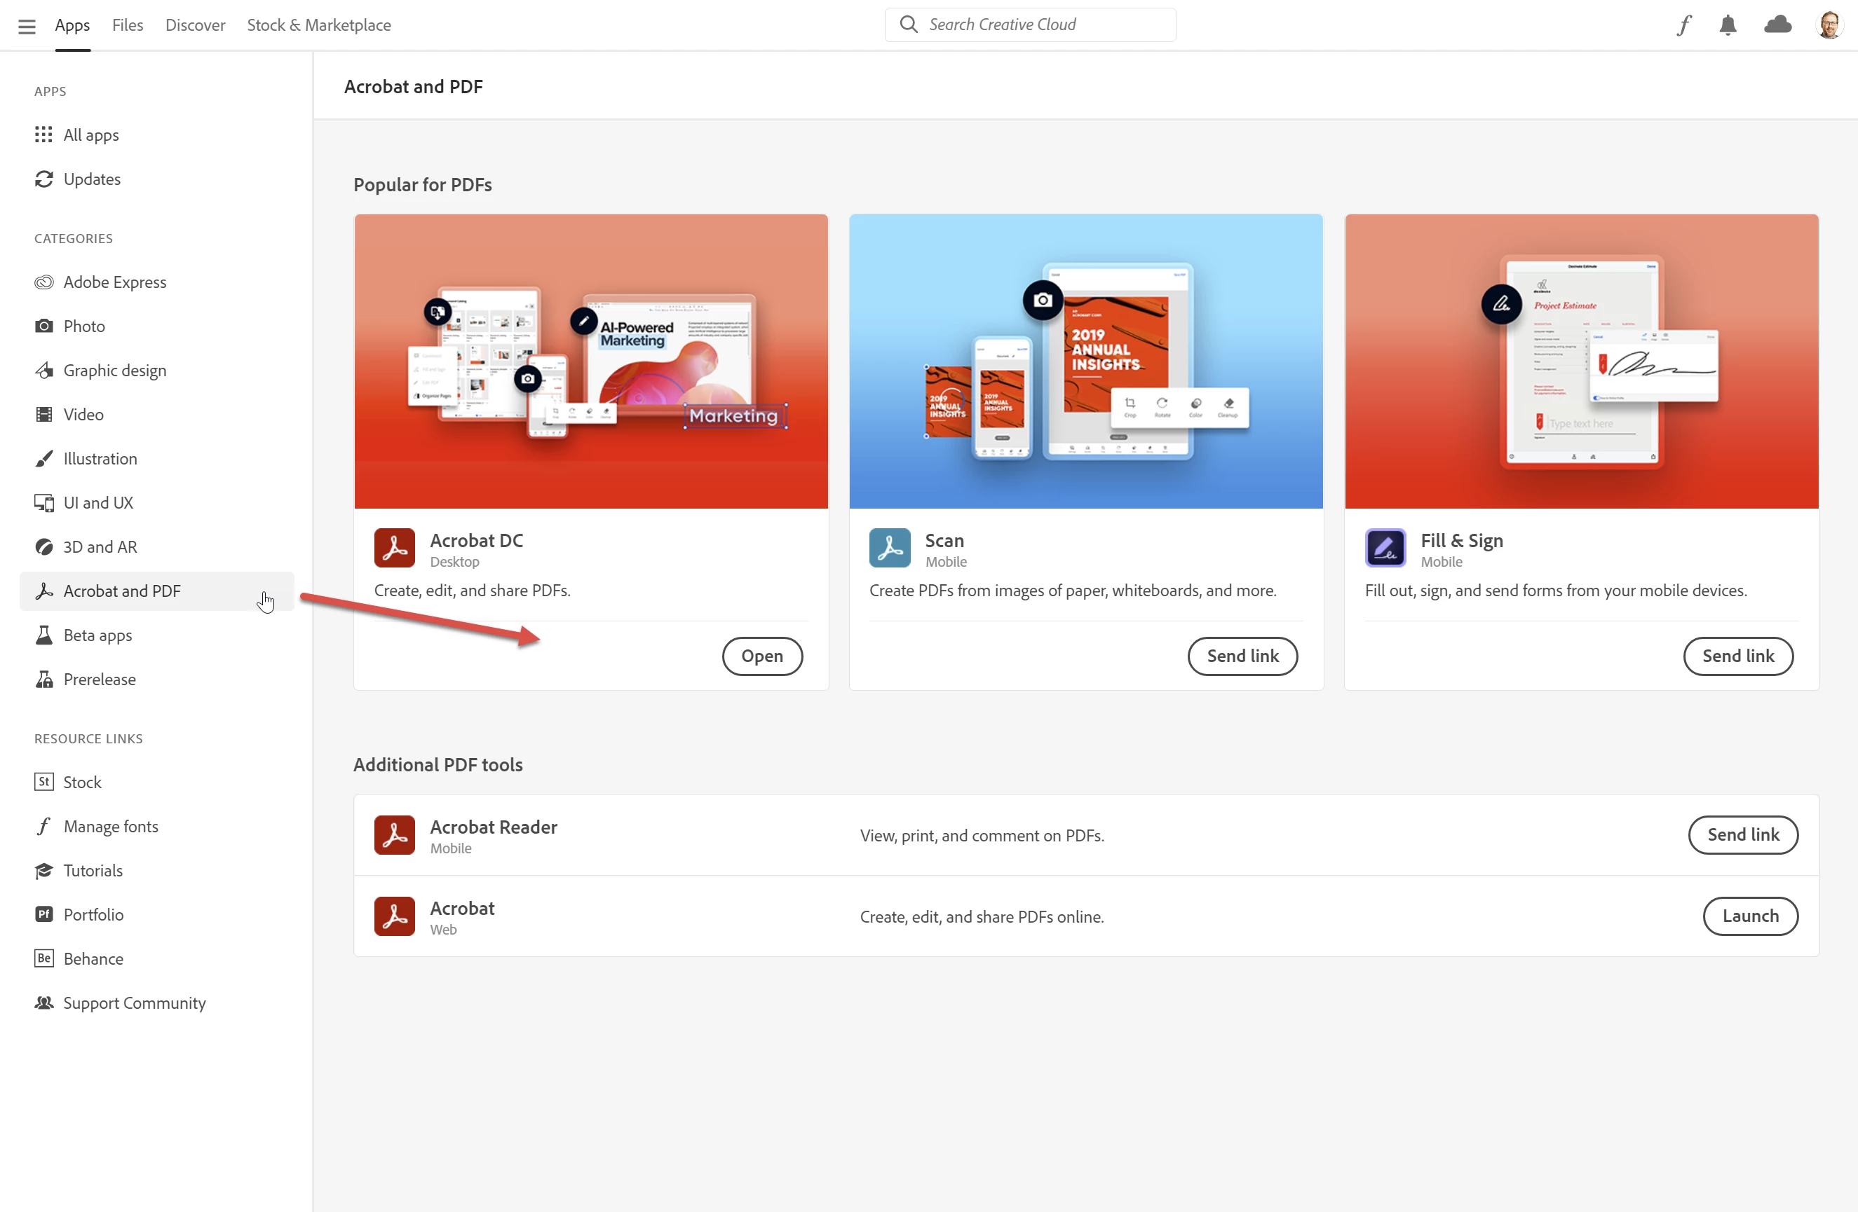Open Acrobat DC with Open button

pos(762,656)
